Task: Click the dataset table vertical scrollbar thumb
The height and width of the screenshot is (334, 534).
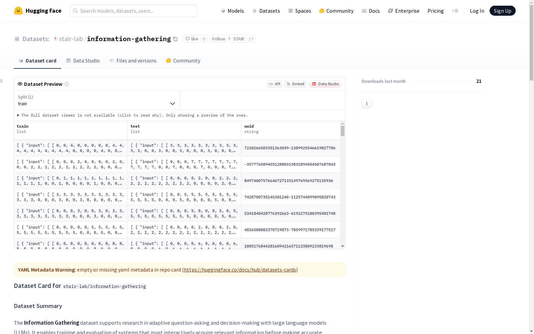Action: pos(342,131)
